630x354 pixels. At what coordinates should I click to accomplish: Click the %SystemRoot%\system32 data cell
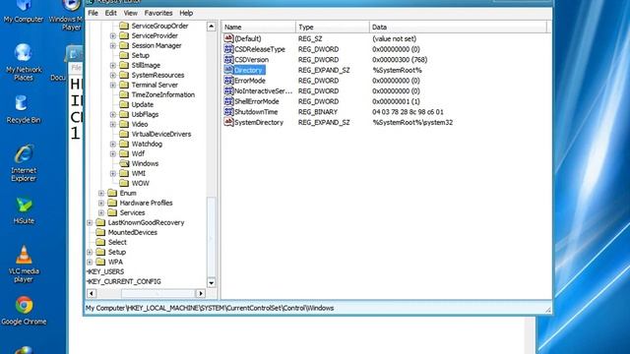(412, 122)
